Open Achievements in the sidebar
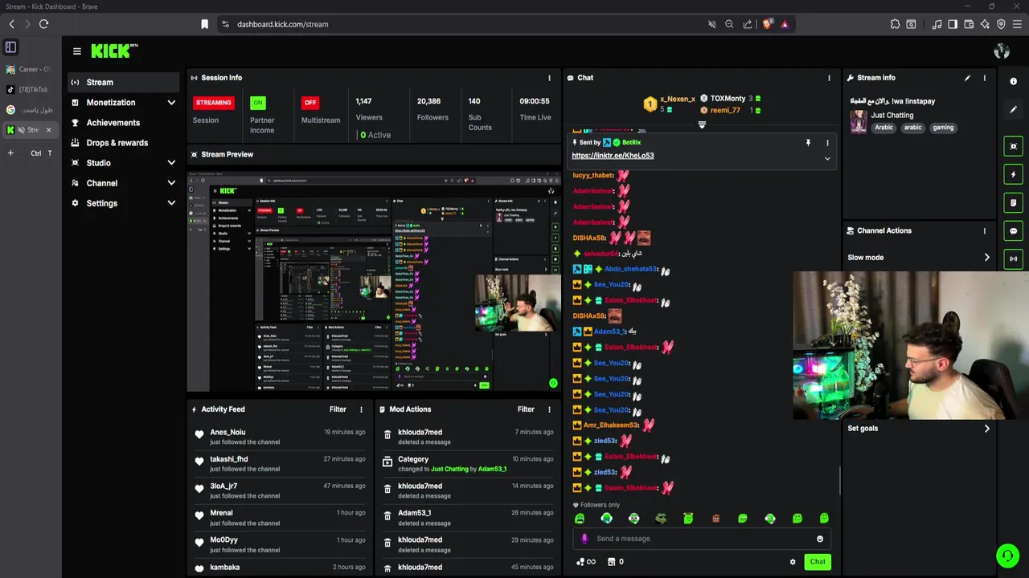The height and width of the screenshot is (578, 1029). tap(123, 123)
